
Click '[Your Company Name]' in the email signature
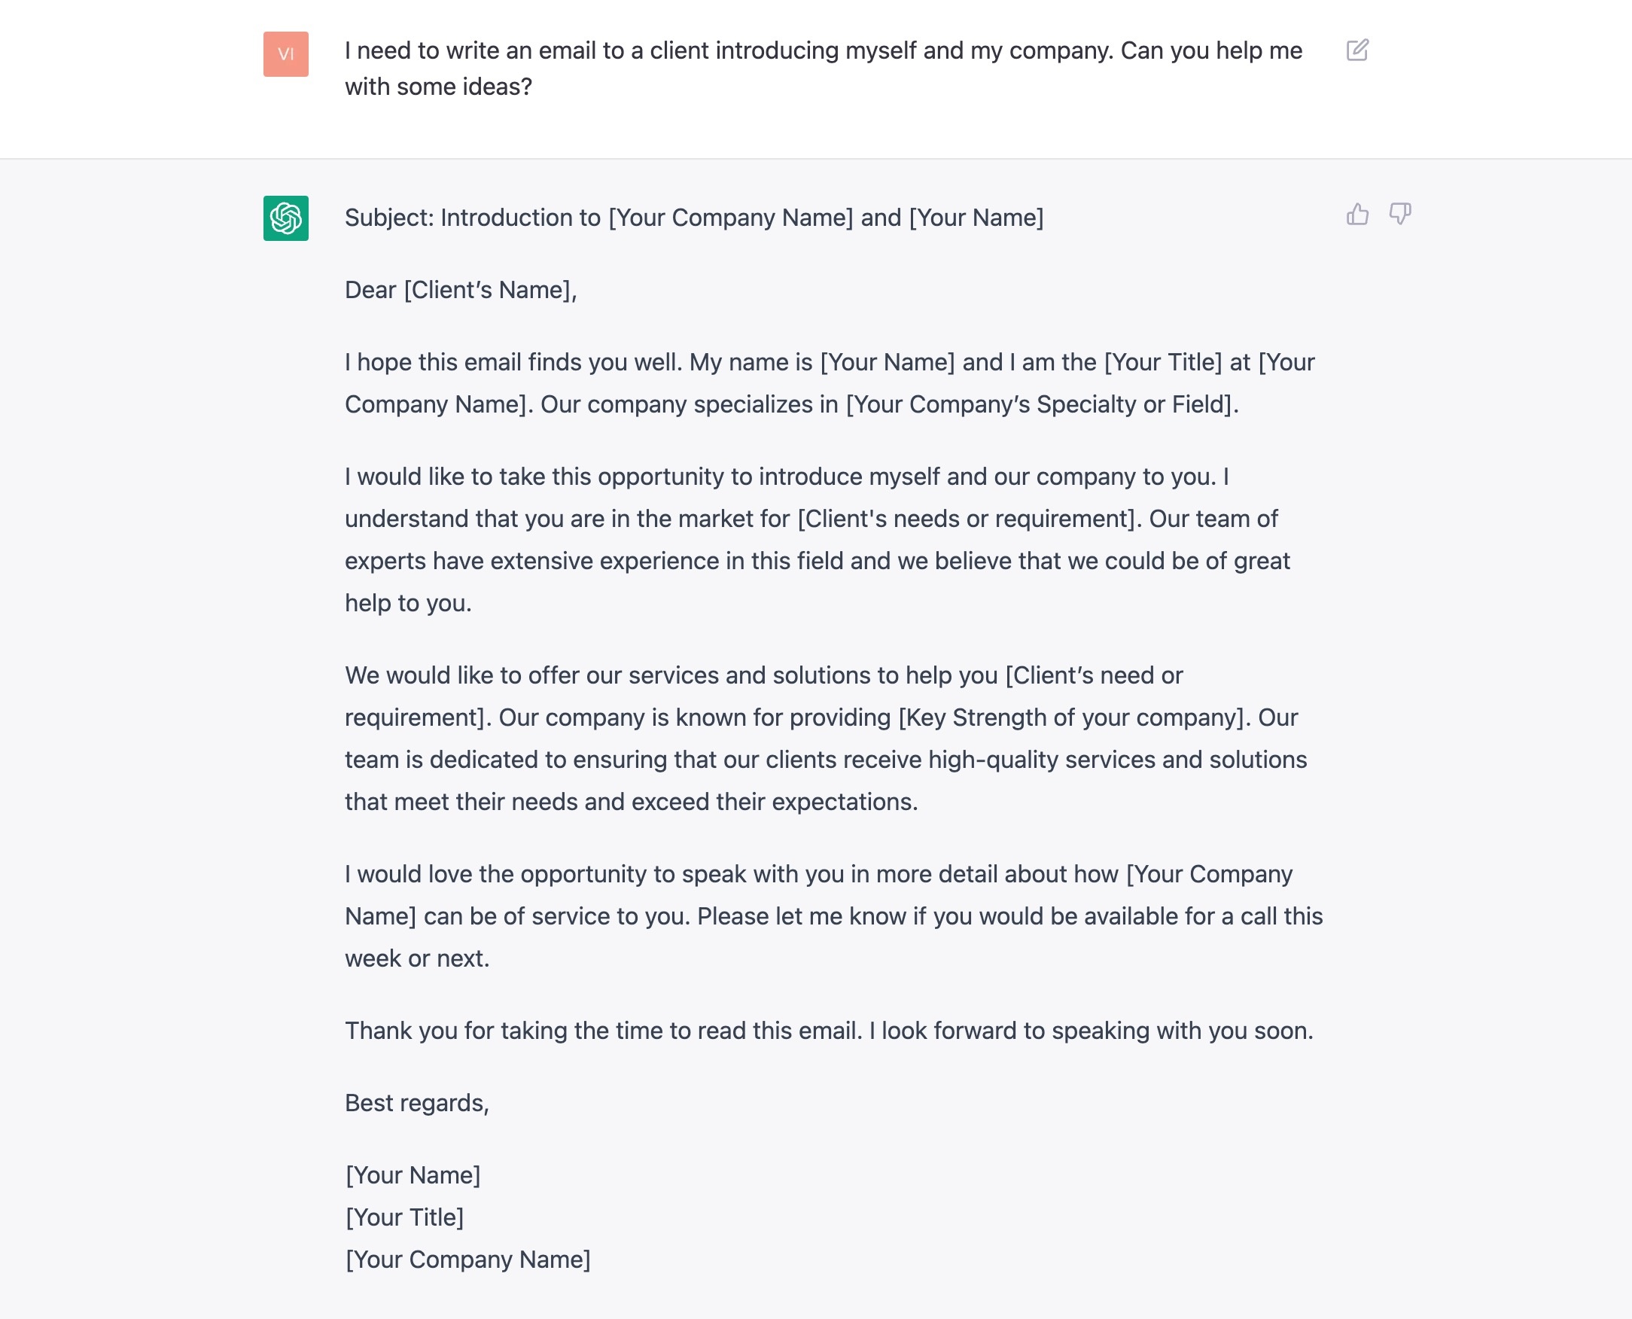click(x=468, y=1260)
